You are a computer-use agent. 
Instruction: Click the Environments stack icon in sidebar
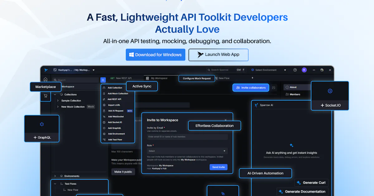pos(61,176)
